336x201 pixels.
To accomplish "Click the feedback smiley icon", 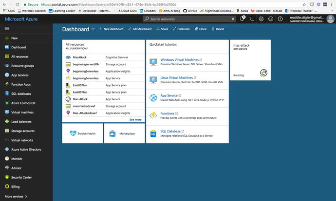I will coord(270,19).
